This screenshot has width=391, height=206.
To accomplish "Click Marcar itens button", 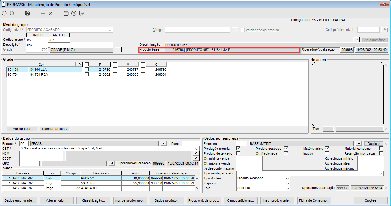I will tap(22, 129).
